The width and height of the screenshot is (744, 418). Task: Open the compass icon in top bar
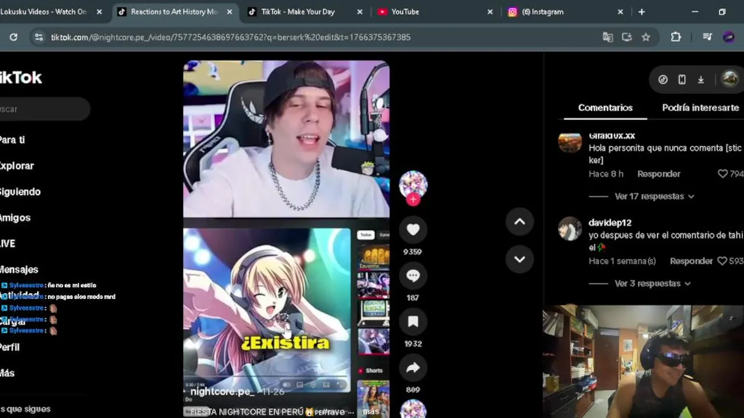point(663,80)
